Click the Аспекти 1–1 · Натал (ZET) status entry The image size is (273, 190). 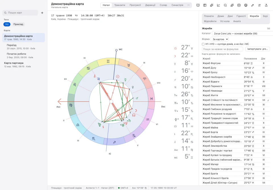click(100, 188)
